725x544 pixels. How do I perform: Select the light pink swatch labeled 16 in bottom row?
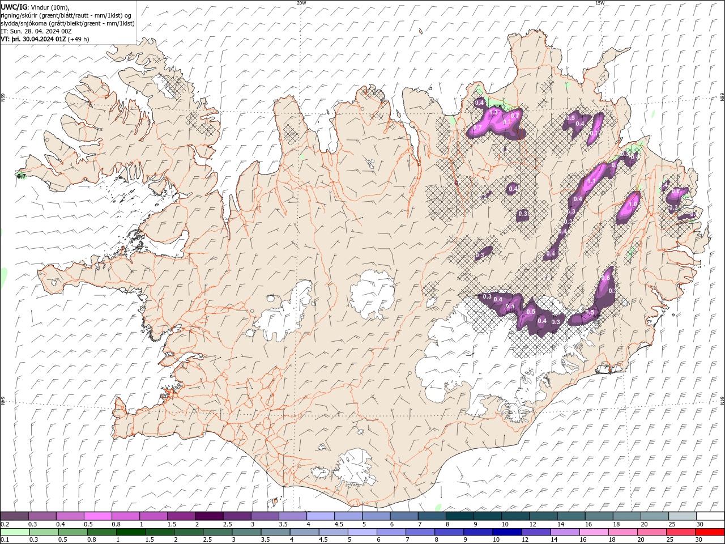click(x=594, y=532)
